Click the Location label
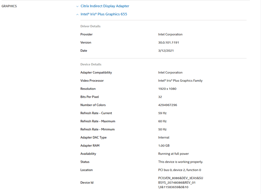Screen dimensions: 261x194 click(x=86, y=170)
